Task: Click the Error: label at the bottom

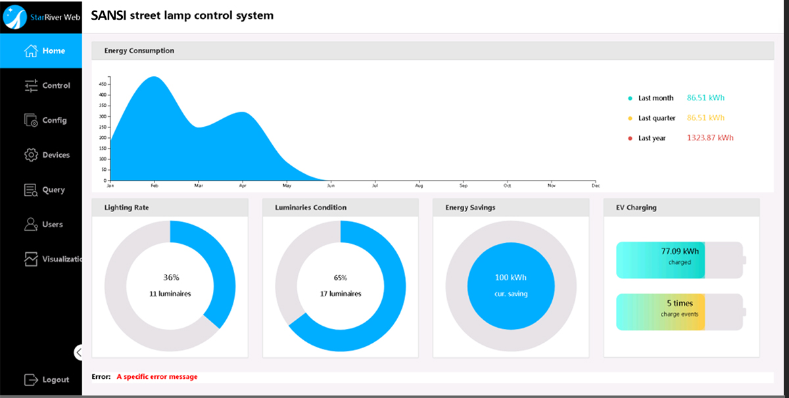Action: click(x=101, y=377)
